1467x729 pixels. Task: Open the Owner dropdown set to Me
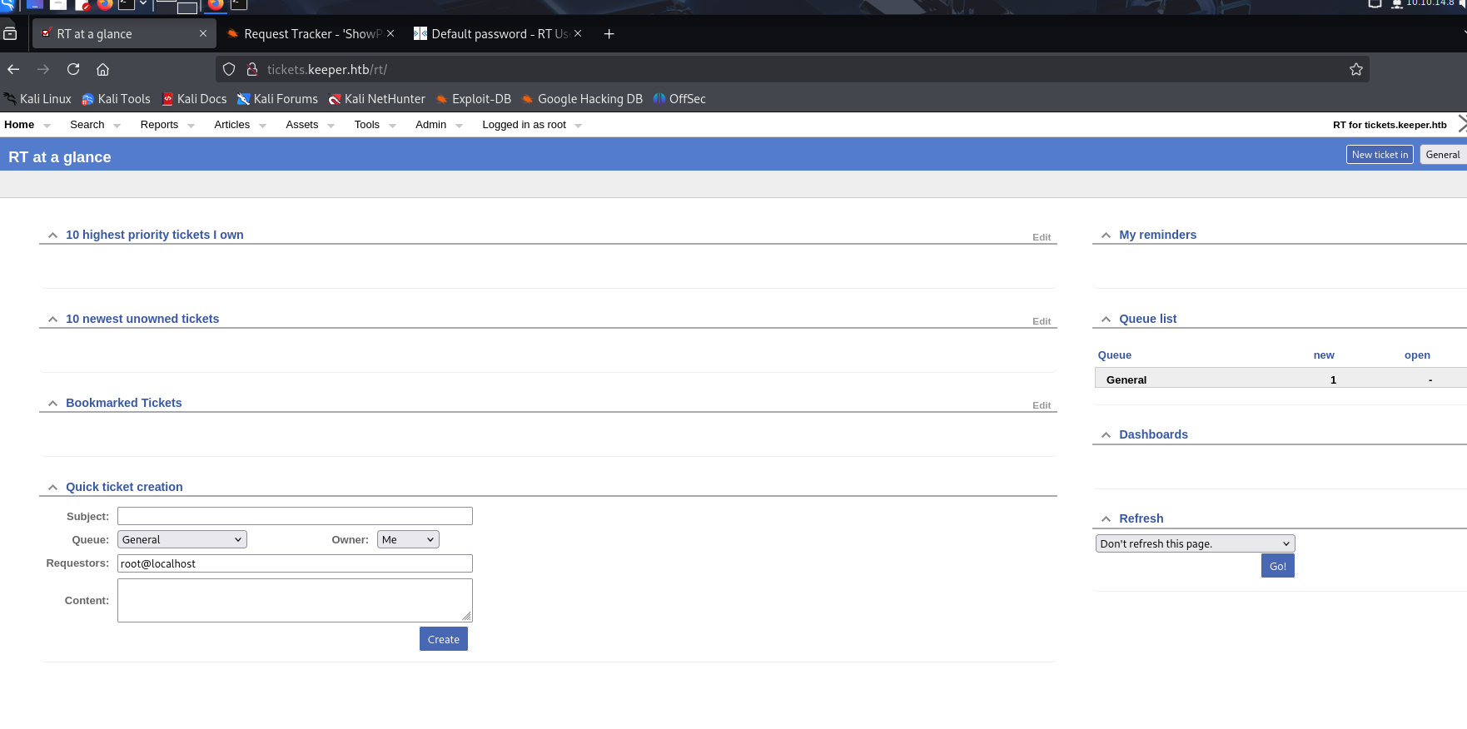coord(407,539)
